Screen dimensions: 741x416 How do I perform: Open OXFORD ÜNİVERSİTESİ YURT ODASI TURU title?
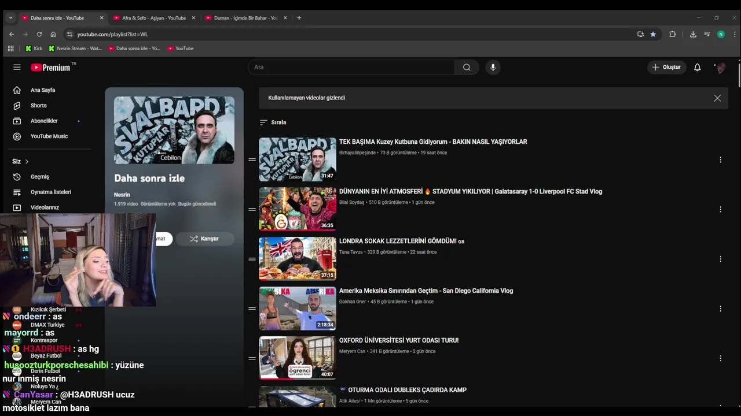coord(399,340)
